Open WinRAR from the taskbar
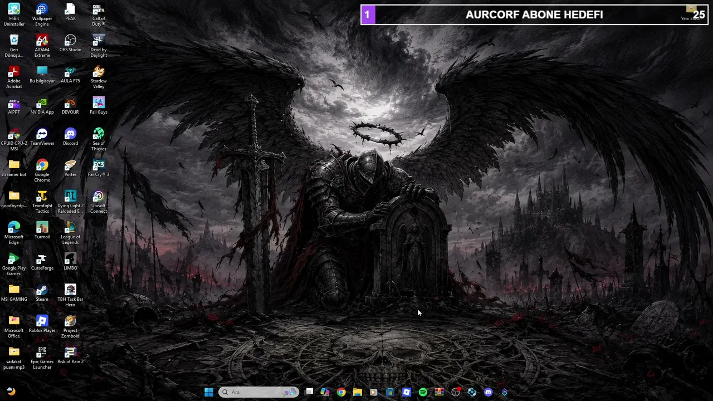The image size is (713, 401). pyautogui.click(x=439, y=392)
